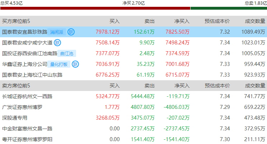The height and width of the screenshot is (144, 267).
Task: Open seat 广发证券惠州博罗
Action: (x=22, y=107)
